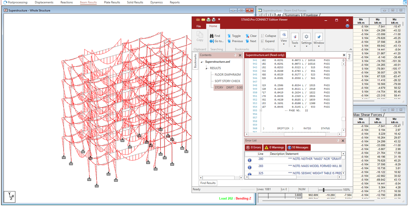Open the Beam Results menu

88,2
